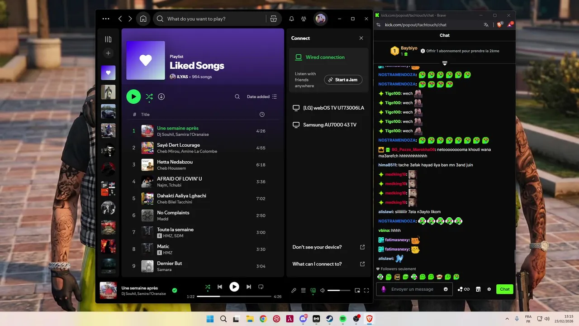Viewport: 579px width, 326px height.
Task: Open artist link Cheb Houssem
Action: [x=171, y=168]
